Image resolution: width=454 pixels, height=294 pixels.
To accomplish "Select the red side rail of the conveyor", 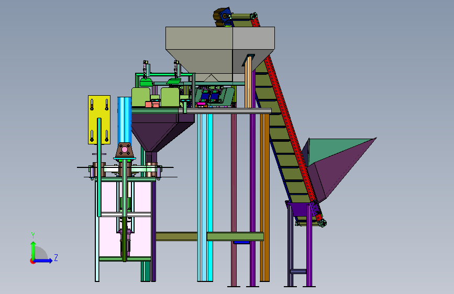I will (286, 116).
